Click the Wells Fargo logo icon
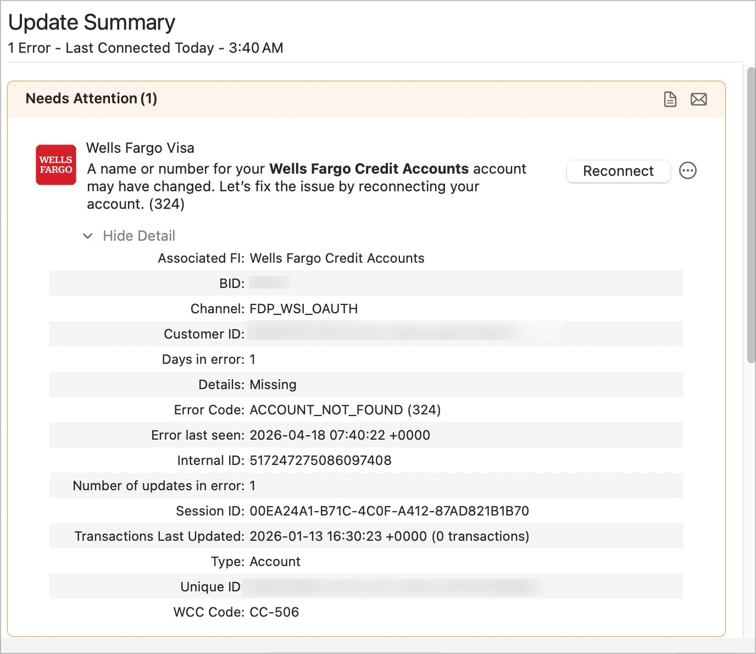756x654 pixels. coord(55,164)
